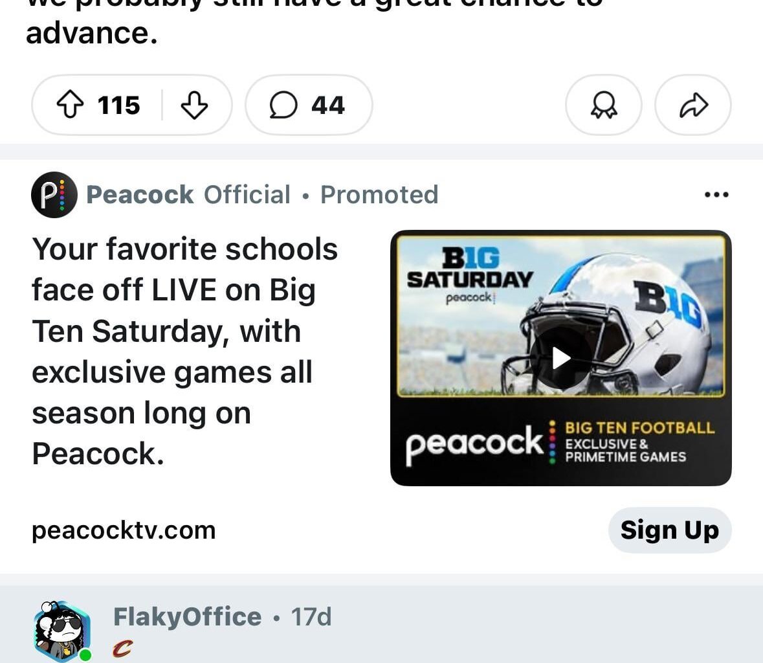
Task: Tap the Promoted label
Action: click(x=379, y=194)
